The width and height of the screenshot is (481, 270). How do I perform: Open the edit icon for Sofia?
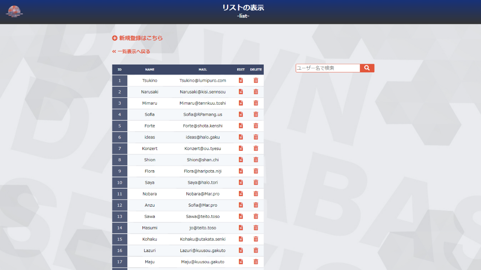coord(240,114)
